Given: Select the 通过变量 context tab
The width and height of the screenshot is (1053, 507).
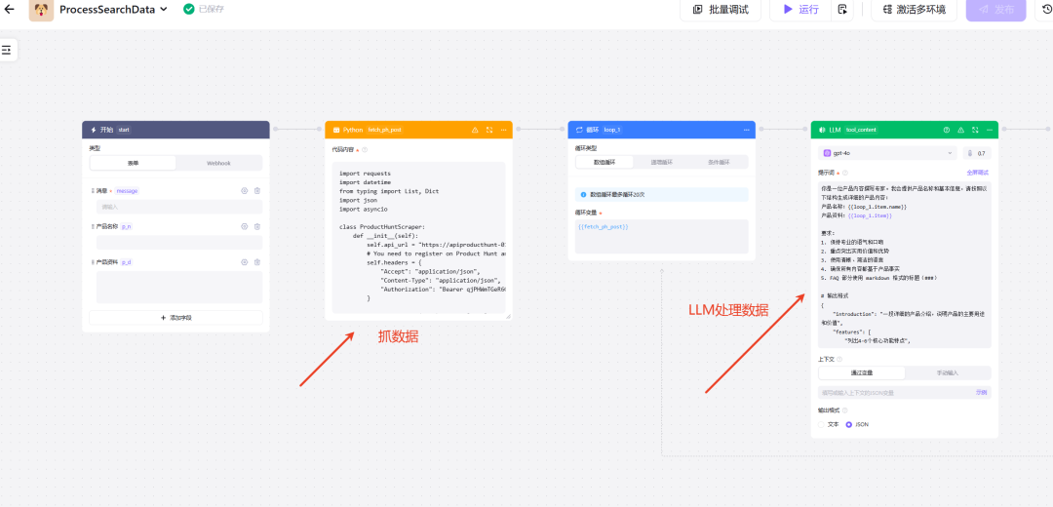Looking at the screenshot, I should point(862,372).
